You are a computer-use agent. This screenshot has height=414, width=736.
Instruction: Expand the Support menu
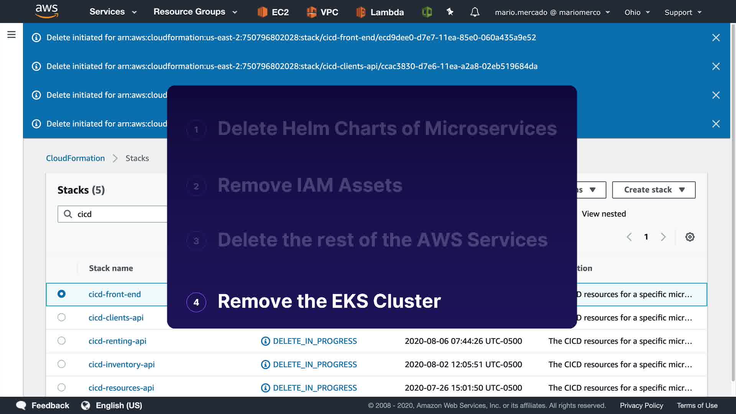click(683, 12)
